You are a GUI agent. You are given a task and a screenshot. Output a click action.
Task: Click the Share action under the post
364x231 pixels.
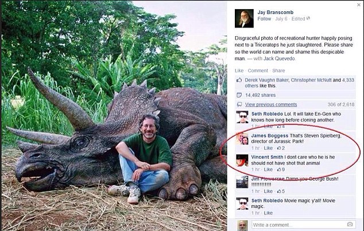[x=278, y=71]
